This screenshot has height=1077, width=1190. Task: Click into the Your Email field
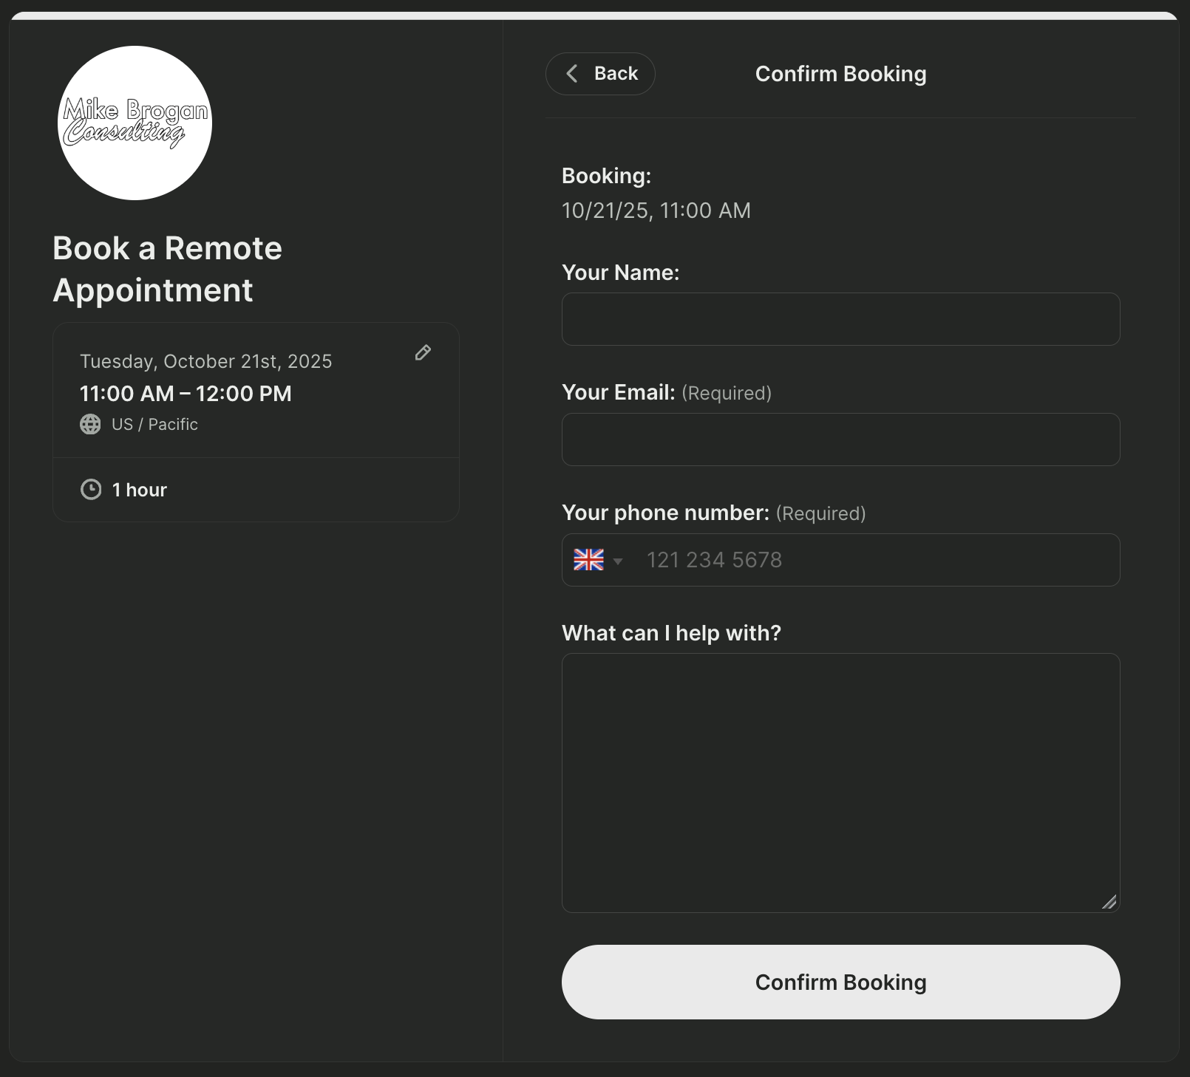tap(840, 439)
